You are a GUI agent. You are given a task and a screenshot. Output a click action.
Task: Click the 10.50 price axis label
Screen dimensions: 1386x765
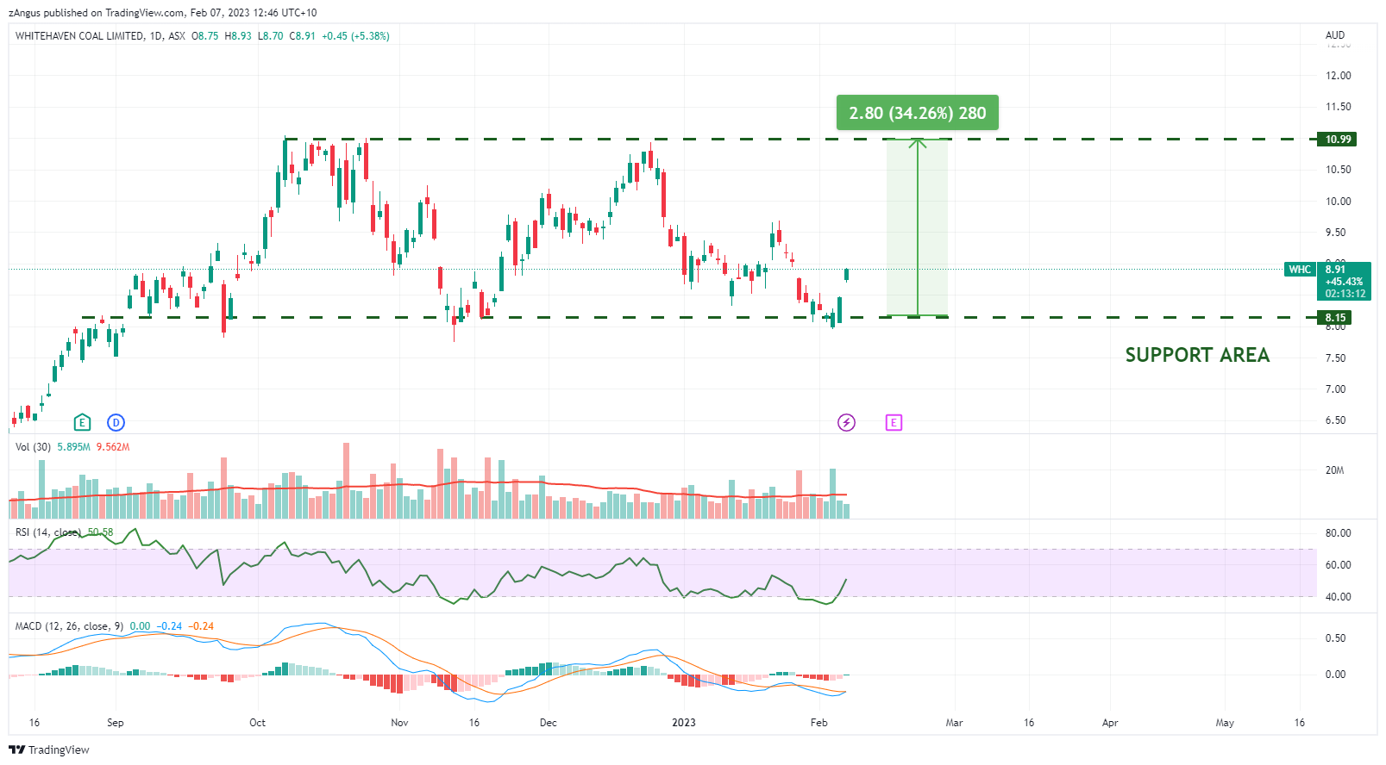click(1339, 170)
